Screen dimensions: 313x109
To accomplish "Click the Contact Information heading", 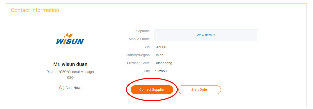I will tap(35, 10).
